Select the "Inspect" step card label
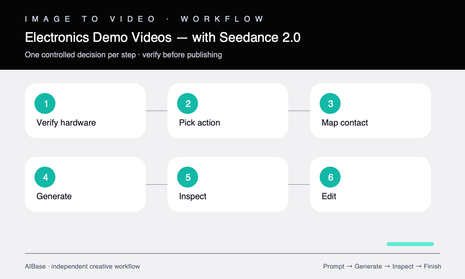 (x=193, y=196)
